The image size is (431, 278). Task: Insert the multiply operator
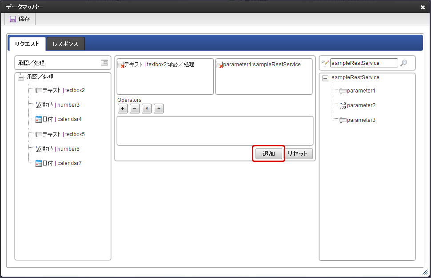[147, 109]
